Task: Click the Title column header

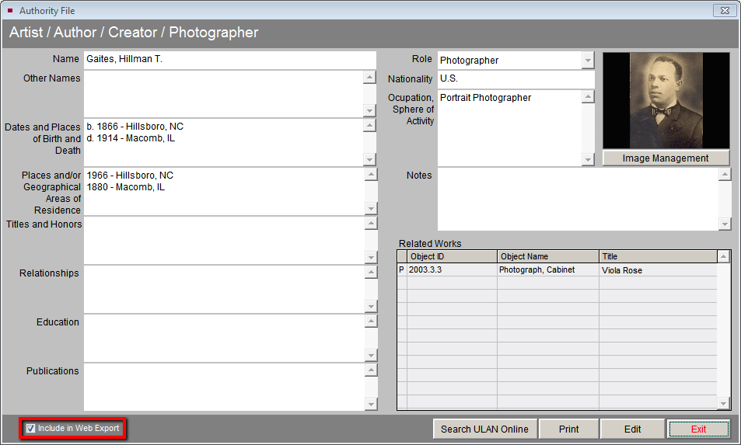Action: (x=658, y=257)
